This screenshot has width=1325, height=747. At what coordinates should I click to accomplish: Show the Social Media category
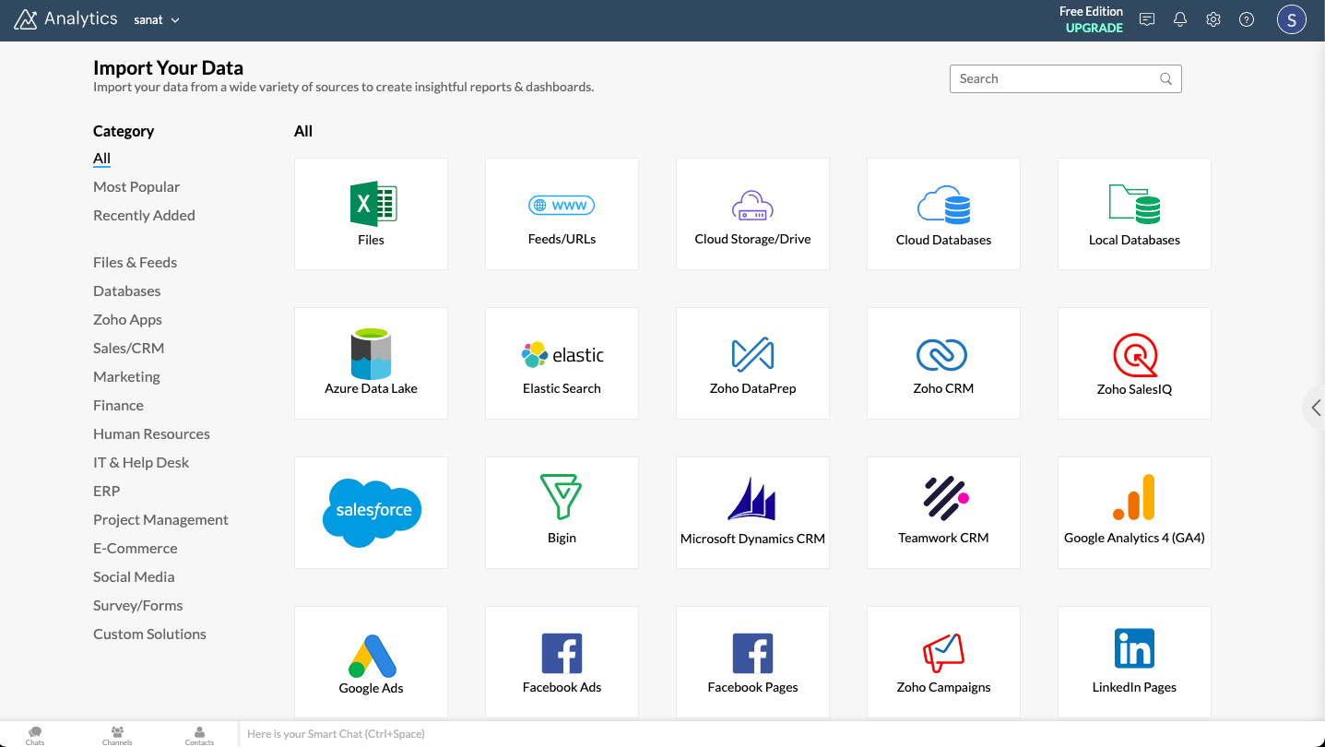(x=134, y=577)
